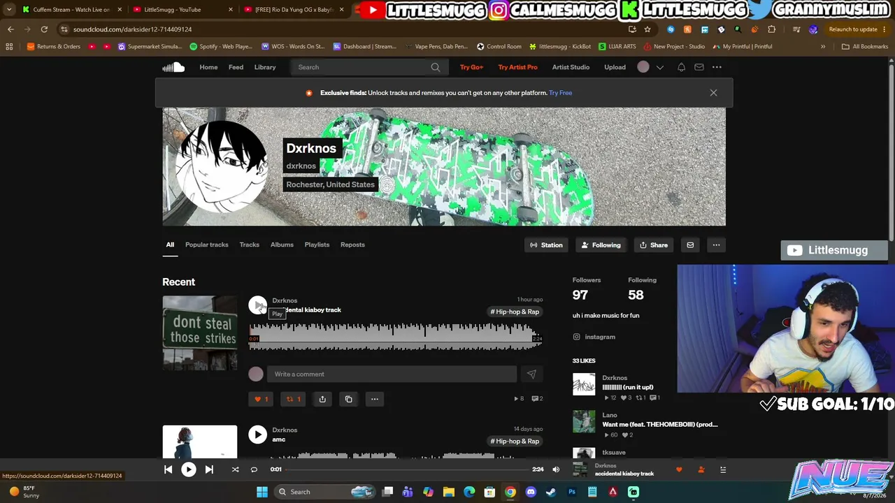Toggle shuffle in the player bar
The image size is (895, 503).
(235, 469)
